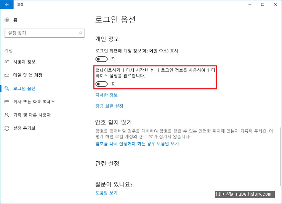Open 사용자 정보 page

pyautogui.click(x=24, y=62)
